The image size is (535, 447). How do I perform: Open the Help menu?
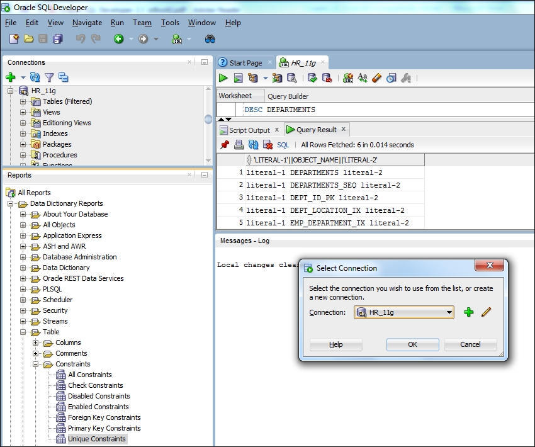[x=233, y=23]
